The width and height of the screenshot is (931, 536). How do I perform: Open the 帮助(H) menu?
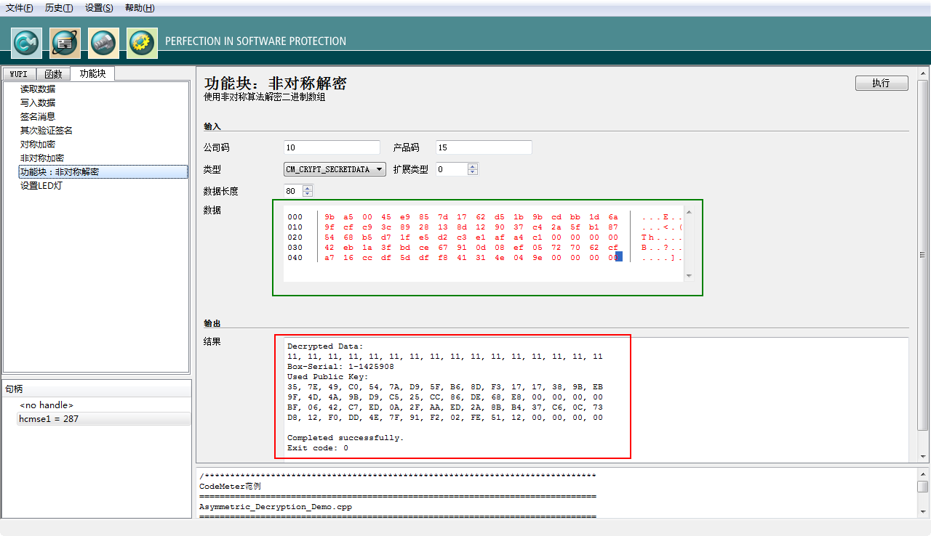(x=140, y=8)
